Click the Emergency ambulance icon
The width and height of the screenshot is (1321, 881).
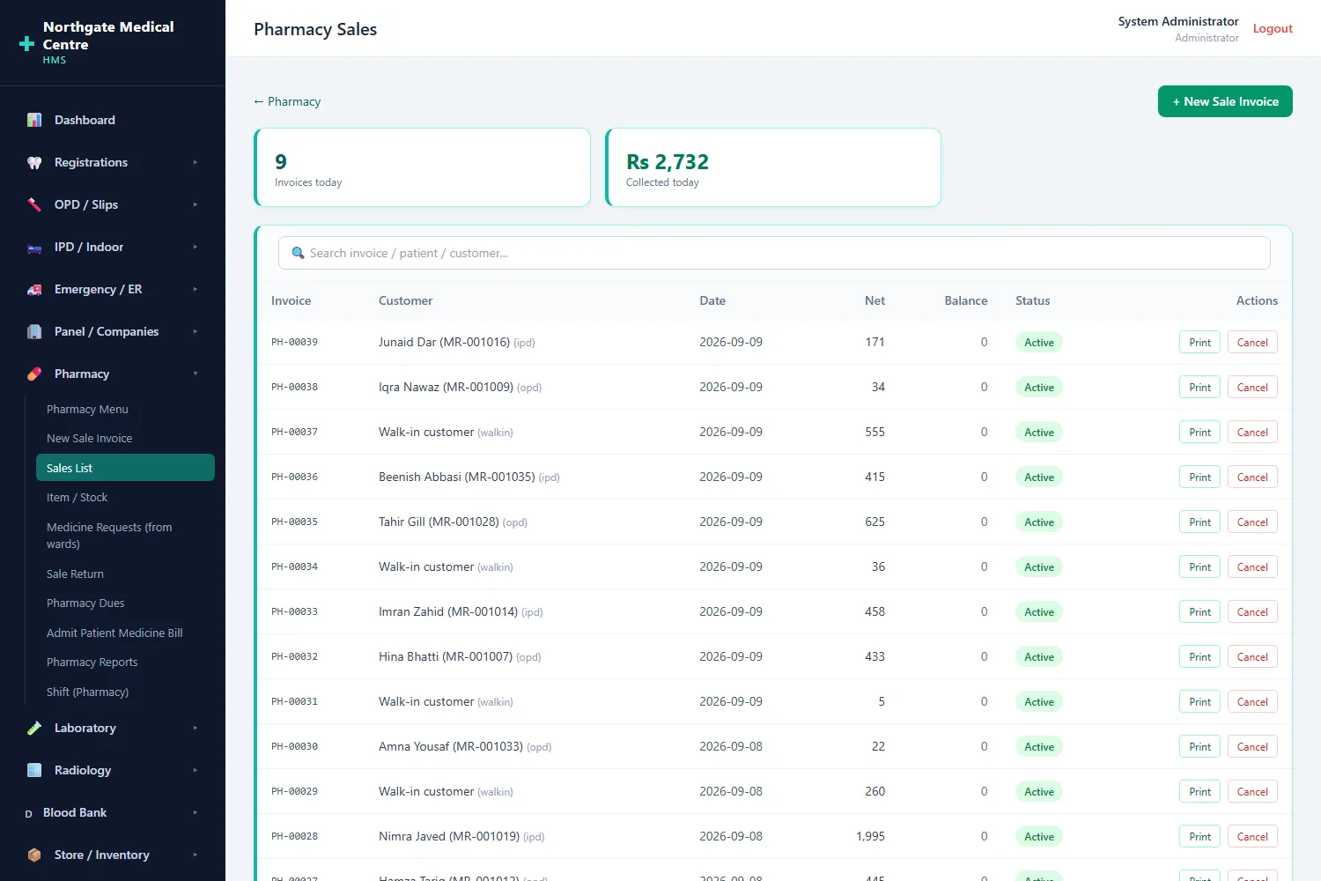point(34,289)
